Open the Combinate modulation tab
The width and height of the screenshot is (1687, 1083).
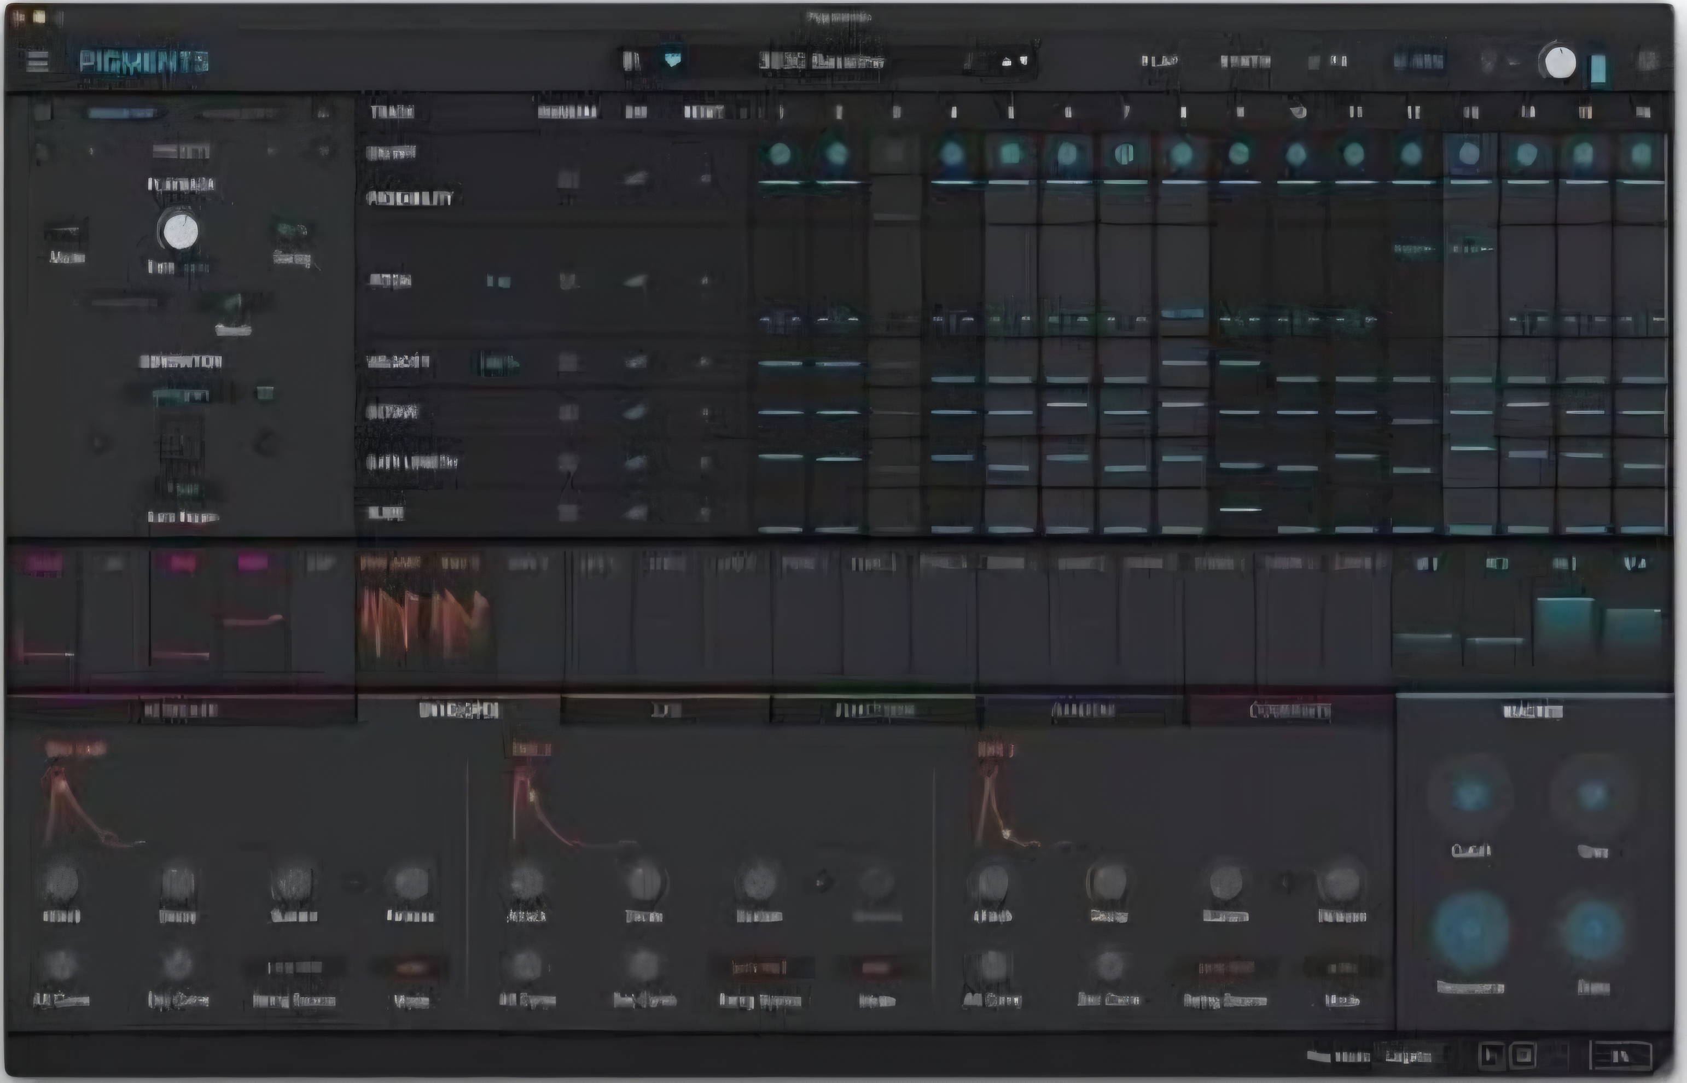(1290, 709)
